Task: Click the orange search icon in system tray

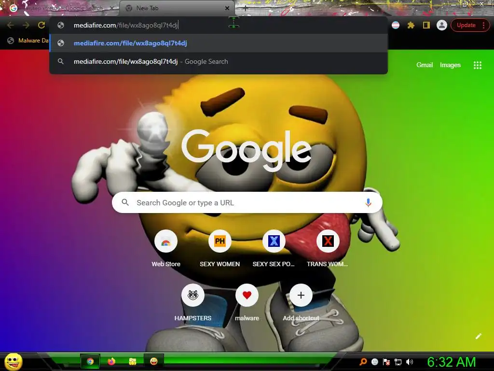Action: [x=363, y=362]
